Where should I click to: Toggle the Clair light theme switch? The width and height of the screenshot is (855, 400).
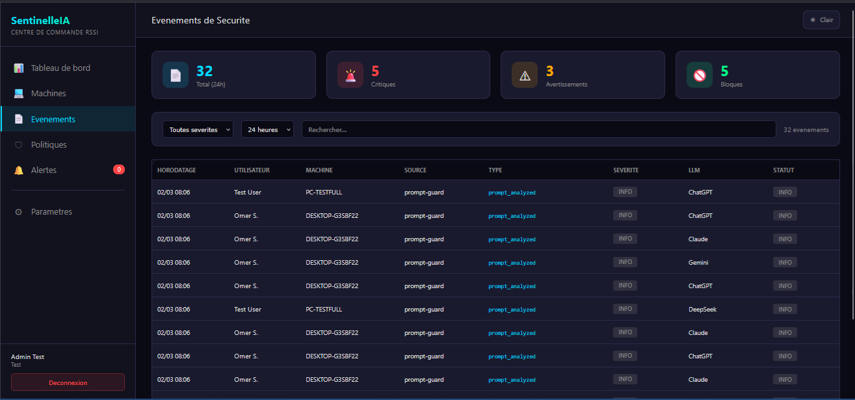coord(821,20)
